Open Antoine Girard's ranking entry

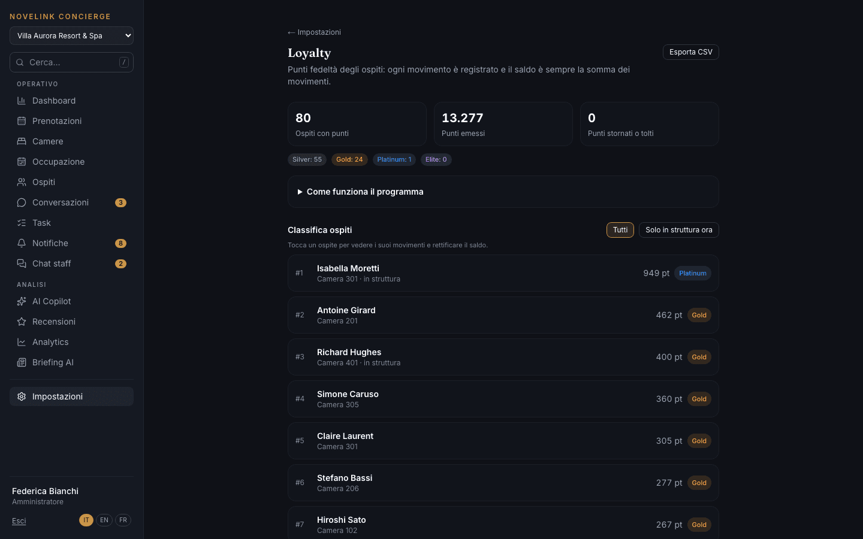coord(503,315)
